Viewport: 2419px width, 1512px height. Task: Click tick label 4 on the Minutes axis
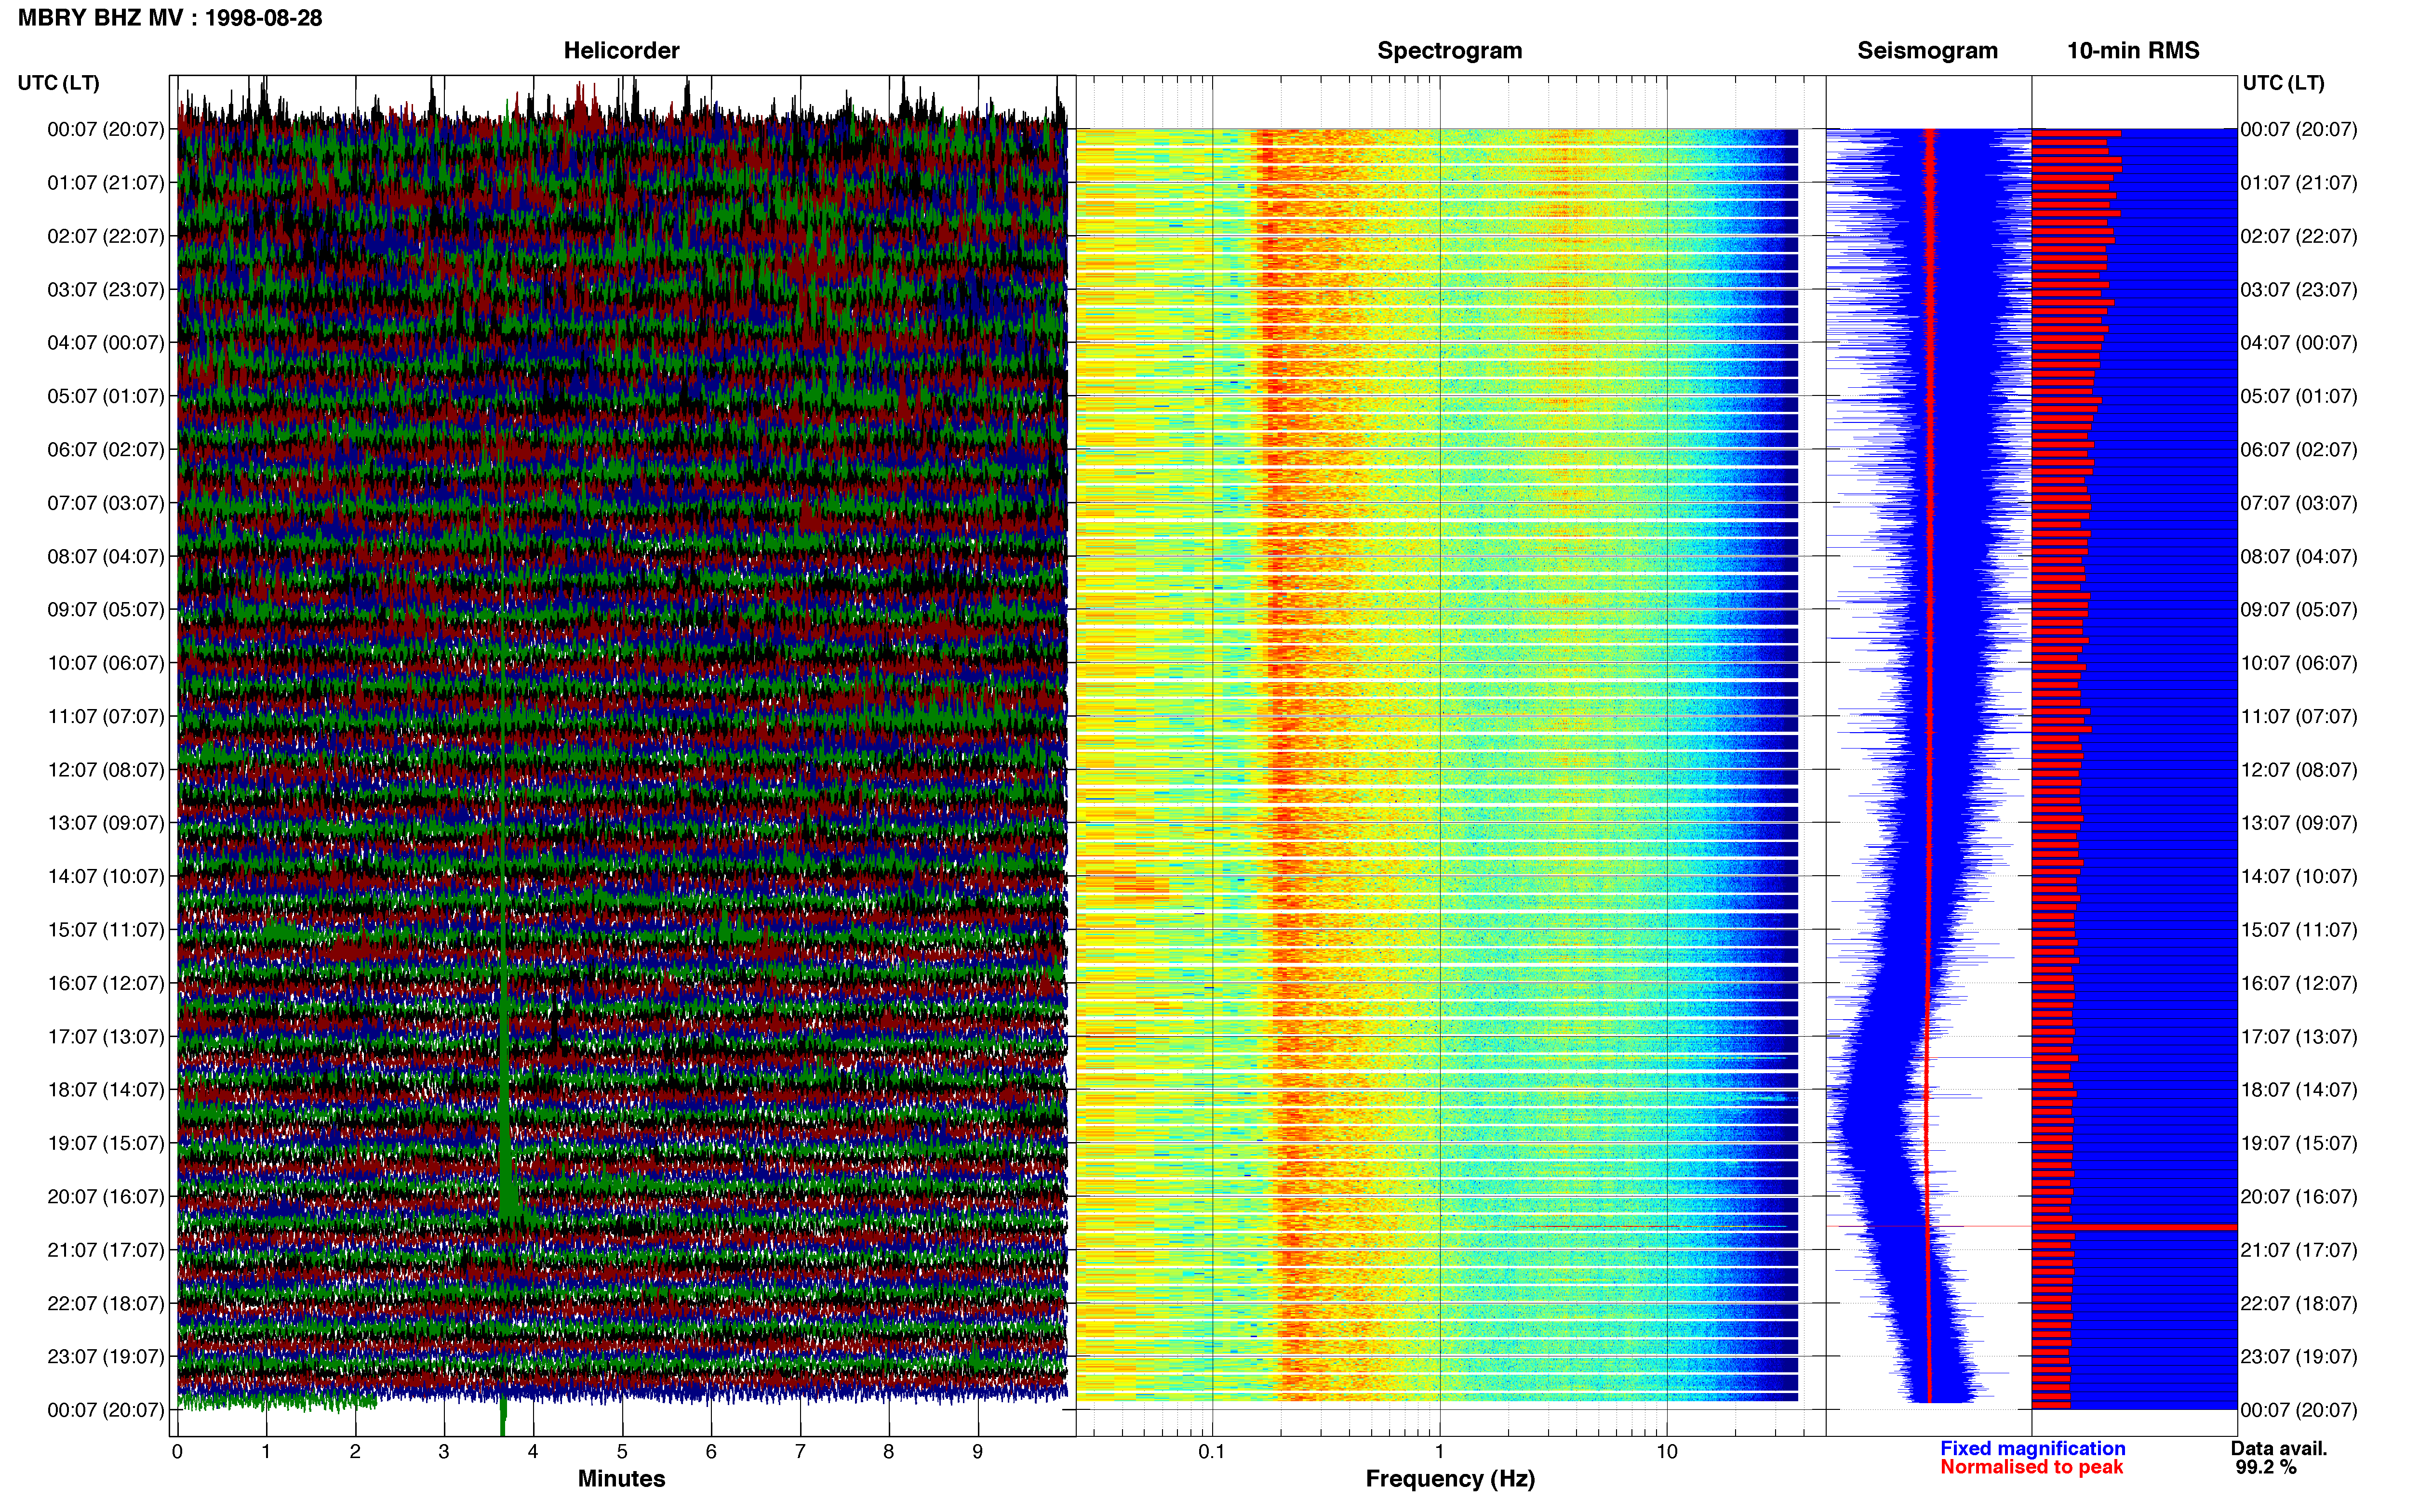(x=533, y=1452)
